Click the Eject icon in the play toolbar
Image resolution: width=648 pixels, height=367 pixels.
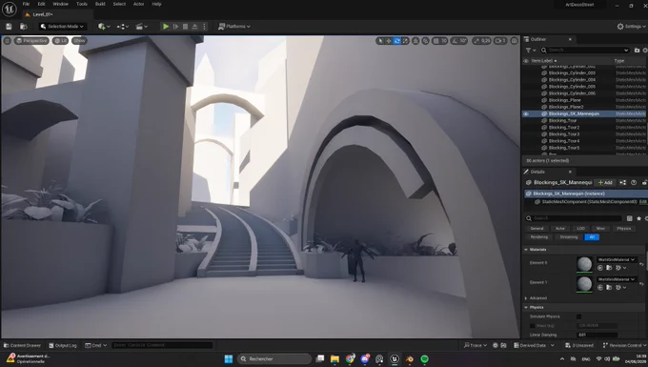(194, 27)
